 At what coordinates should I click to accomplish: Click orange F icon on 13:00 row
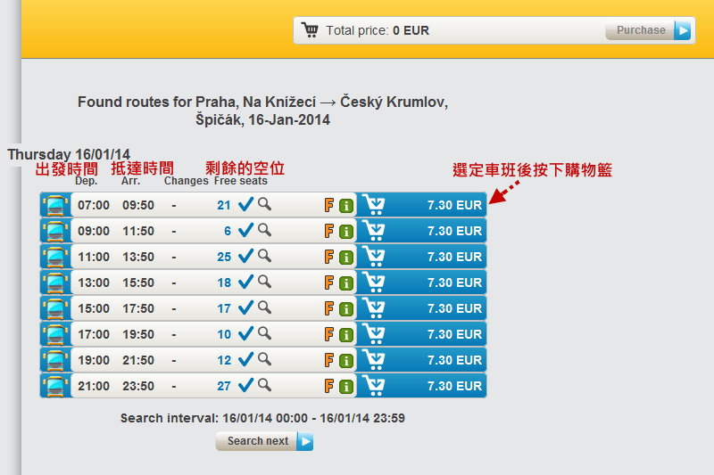click(328, 283)
